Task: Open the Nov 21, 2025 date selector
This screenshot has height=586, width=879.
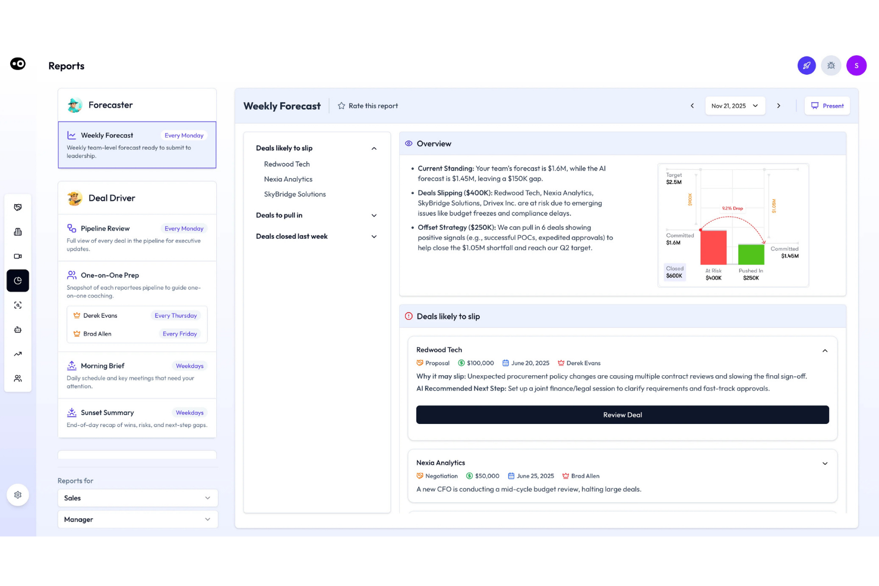Action: tap(735, 105)
